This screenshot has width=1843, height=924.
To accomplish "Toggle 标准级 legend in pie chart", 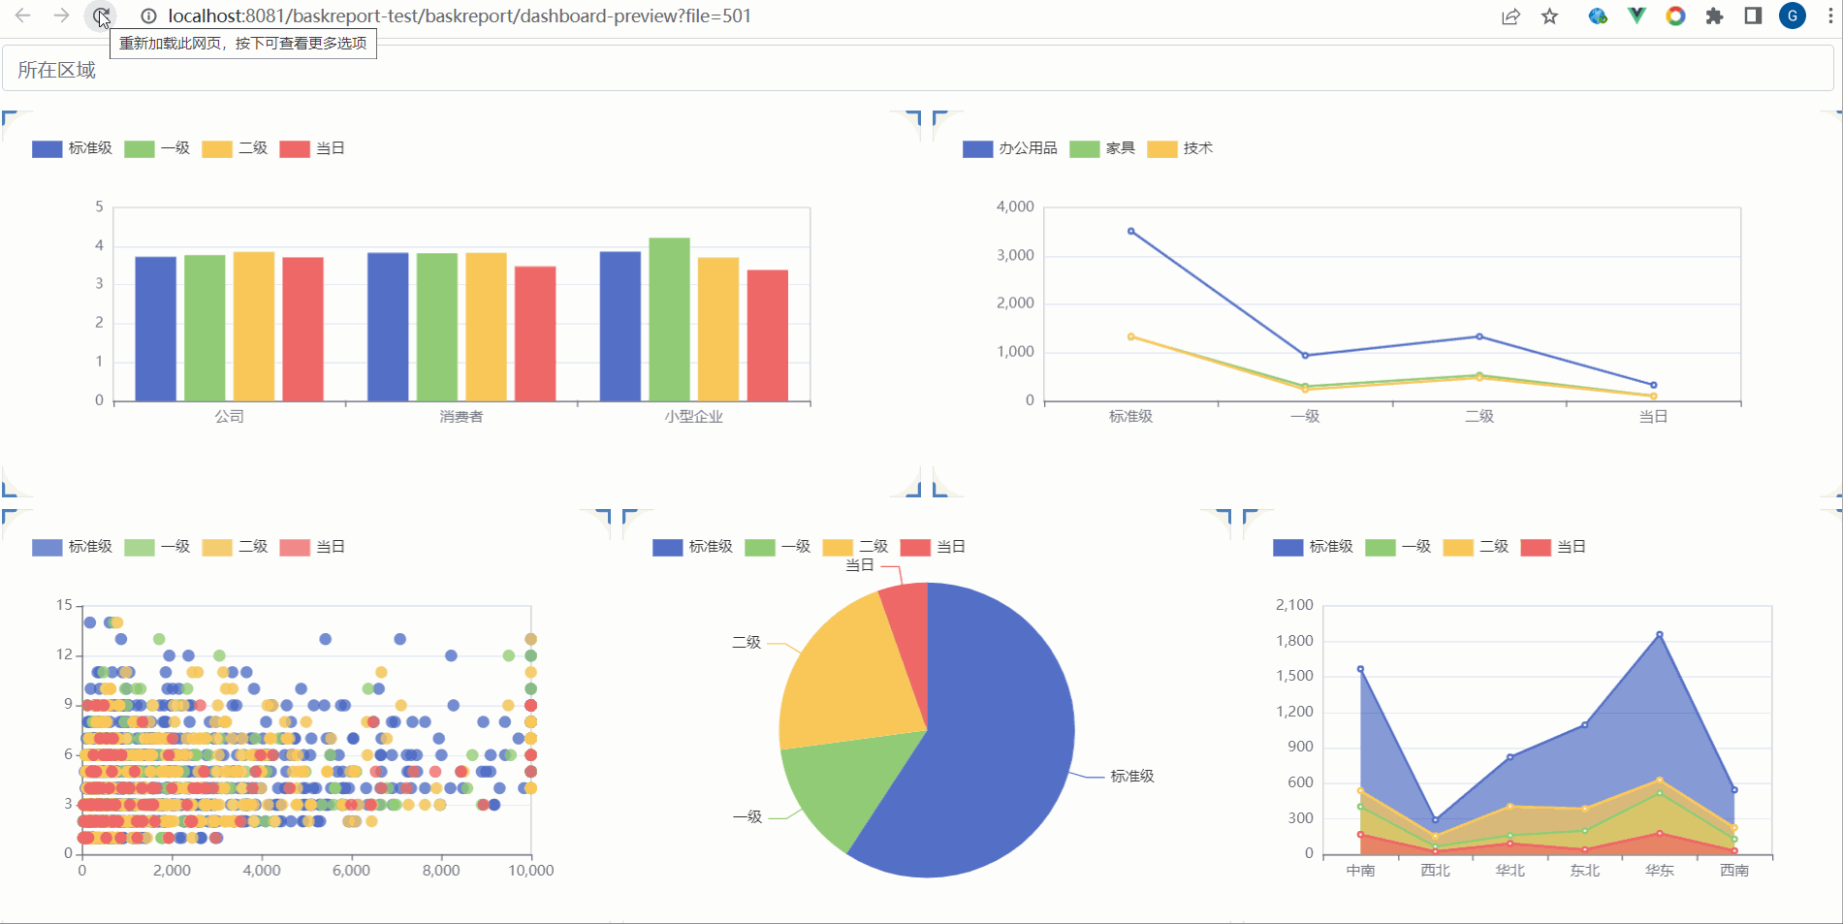I will 692,547.
